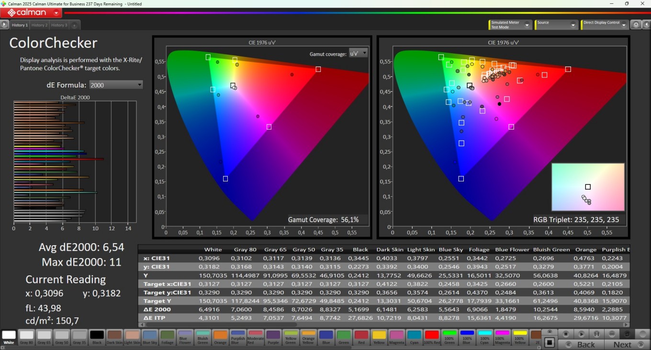Open the Gamut coverage u'v' dropdown
Screen dimensions: 651x350
click(x=358, y=53)
